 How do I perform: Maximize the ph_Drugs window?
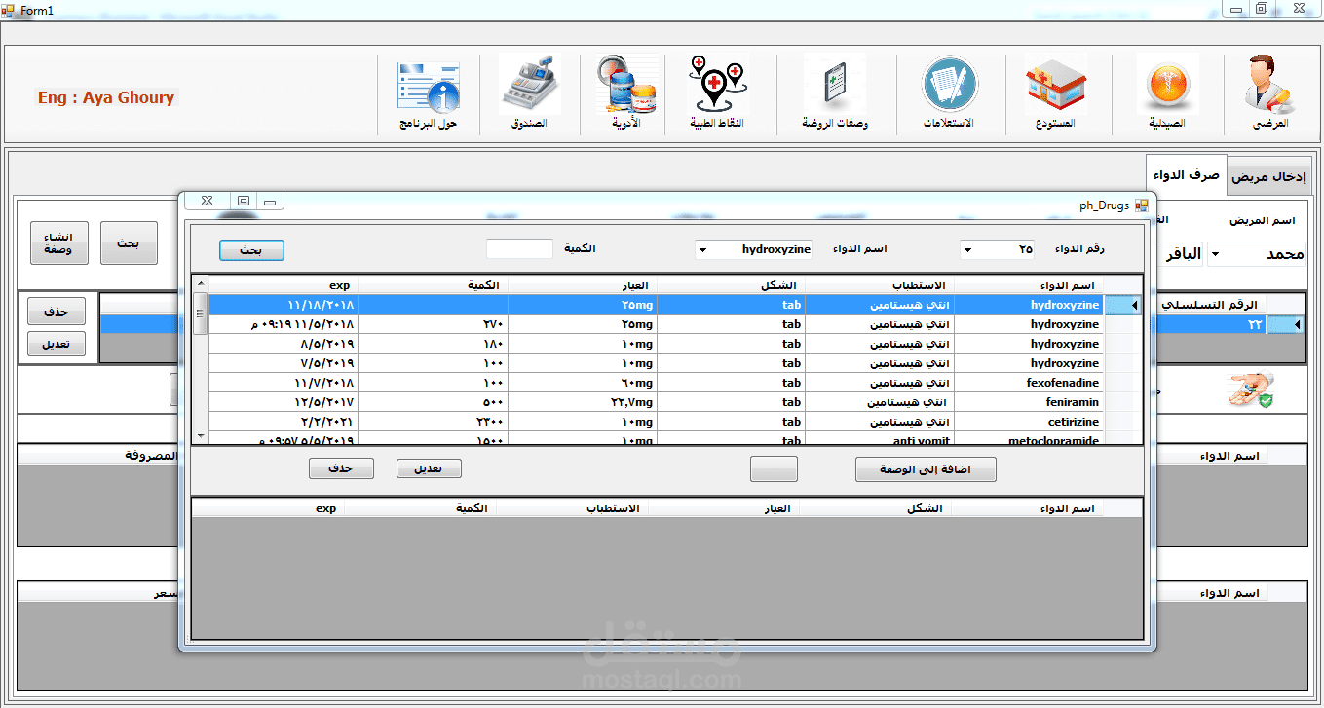point(244,202)
